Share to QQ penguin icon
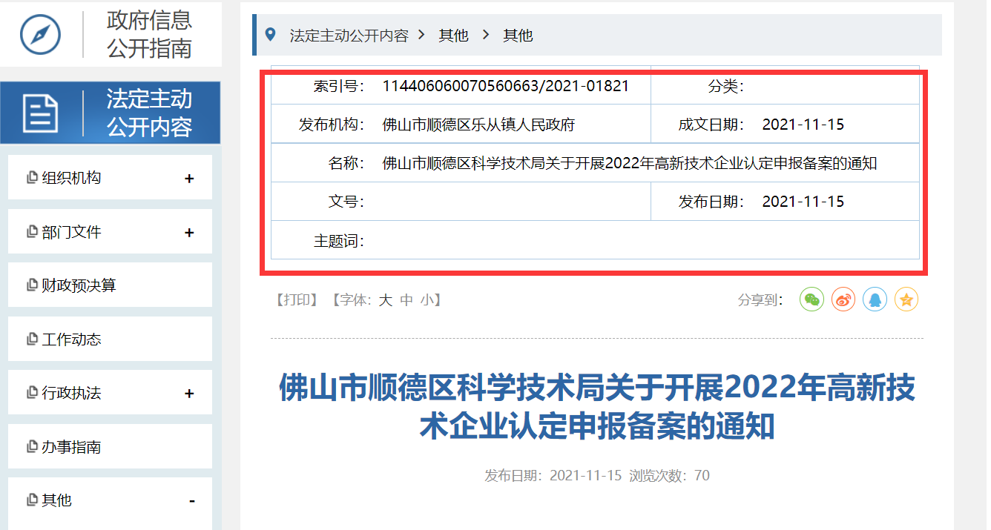 pyautogui.click(x=875, y=299)
